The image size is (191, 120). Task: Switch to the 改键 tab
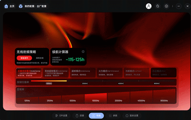(80, 116)
